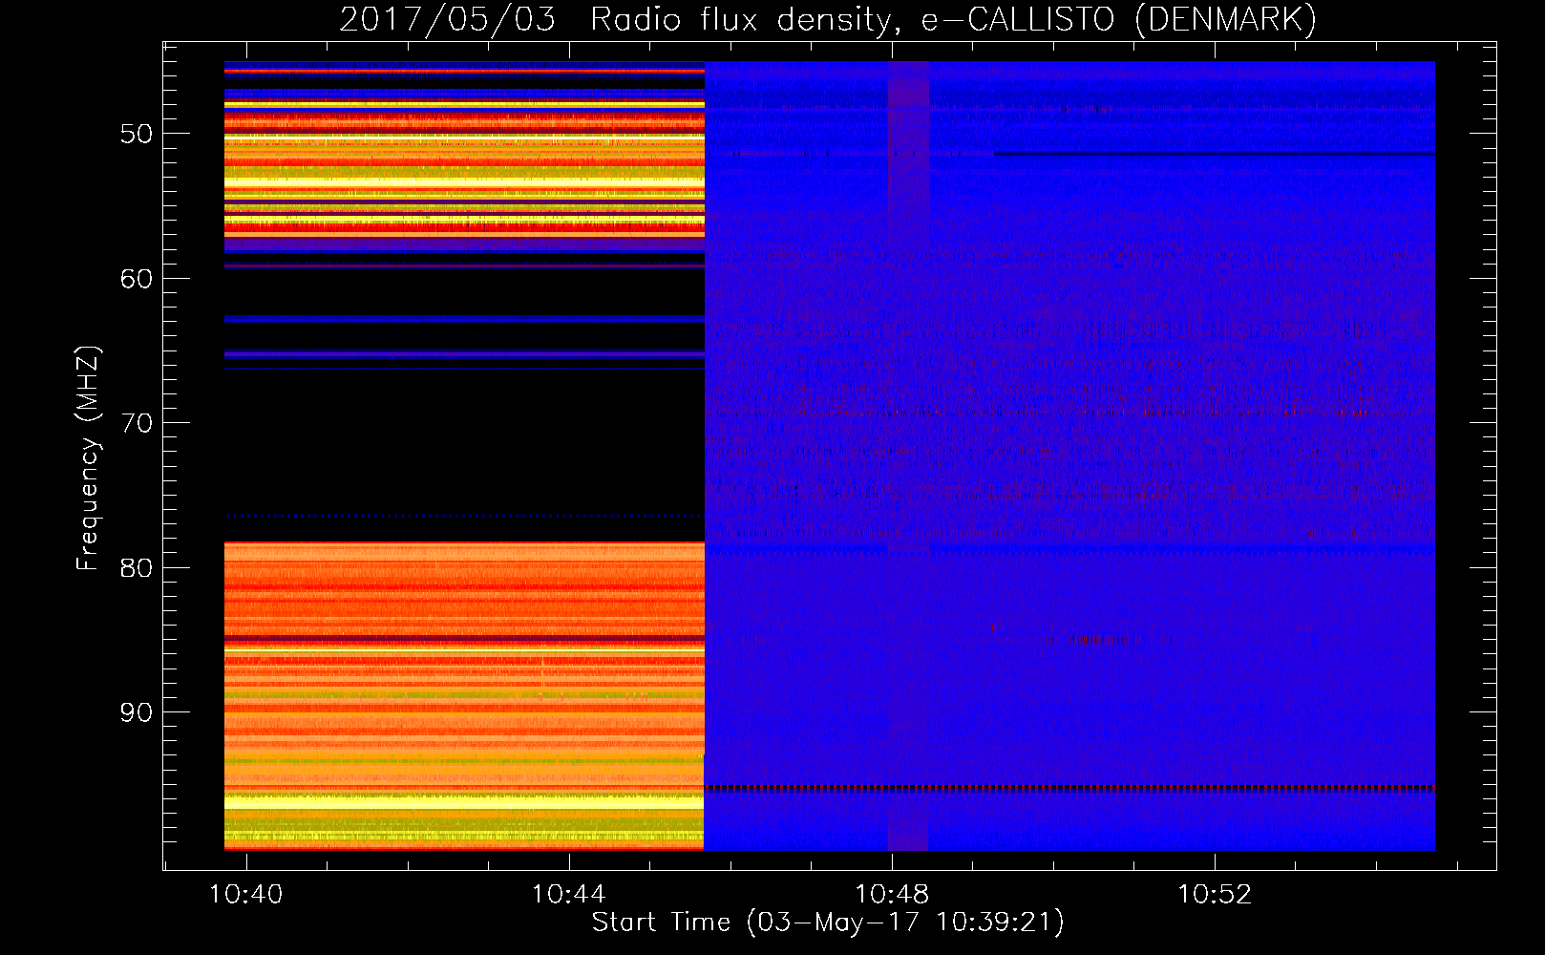Click the plot title mentioning e-CALLISTO (DENMARK)
Image resolution: width=1545 pixels, height=955 pixels.
[828, 19]
